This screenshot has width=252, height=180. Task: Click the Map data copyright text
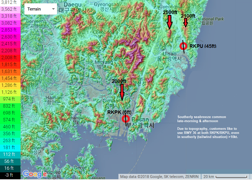pos(160,176)
